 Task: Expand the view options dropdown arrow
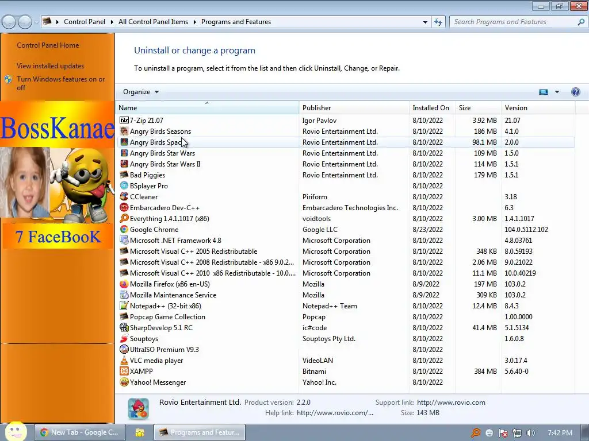point(557,92)
